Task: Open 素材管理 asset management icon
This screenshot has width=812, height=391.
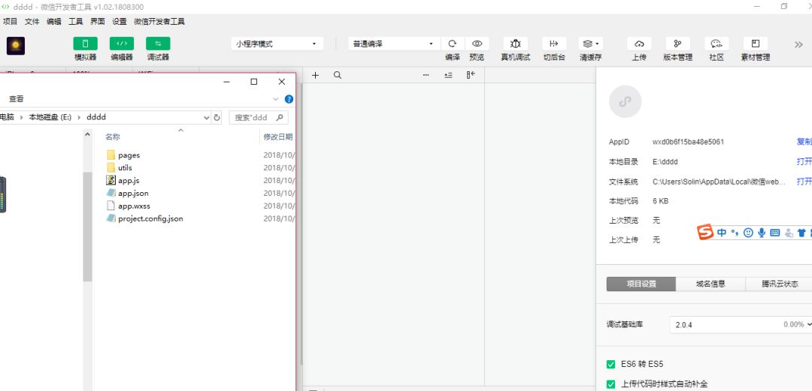Action: 756,44
